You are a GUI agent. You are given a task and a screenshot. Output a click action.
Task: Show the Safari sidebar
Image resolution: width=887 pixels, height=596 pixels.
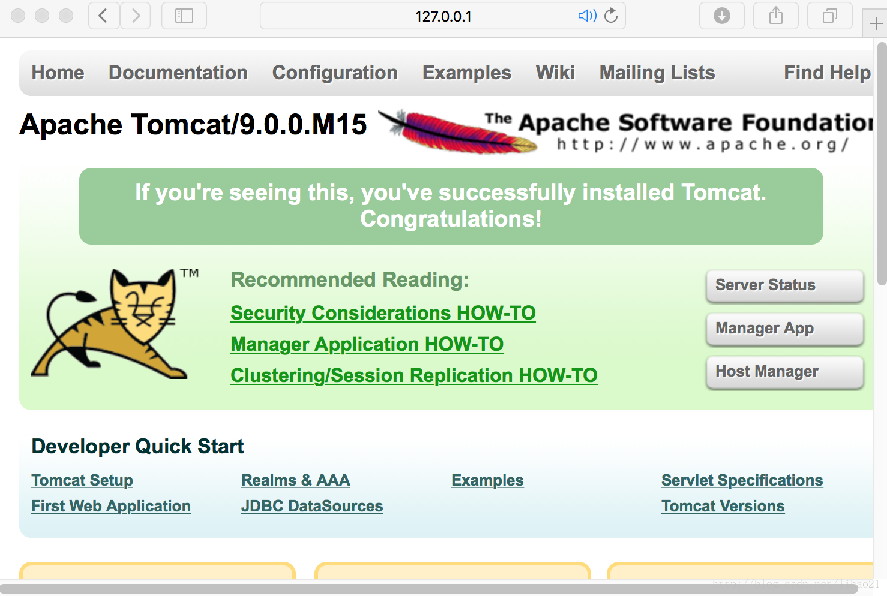[x=184, y=16]
